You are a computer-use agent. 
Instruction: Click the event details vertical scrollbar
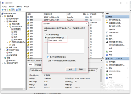coord(101,77)
